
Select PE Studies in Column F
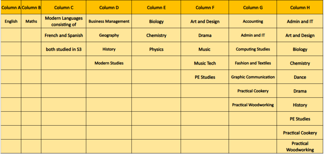[205, 77]
